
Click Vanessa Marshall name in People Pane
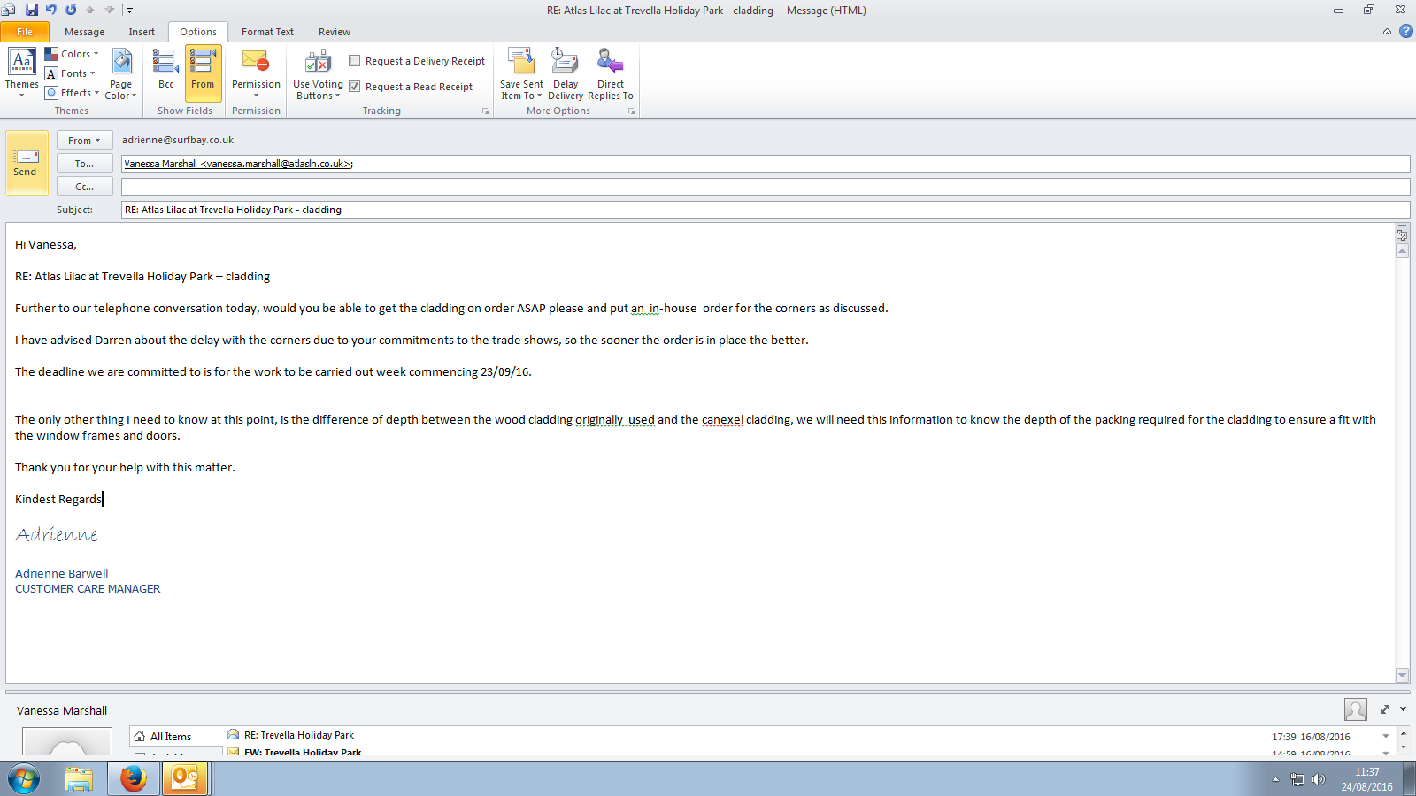(x=62, y=710)
